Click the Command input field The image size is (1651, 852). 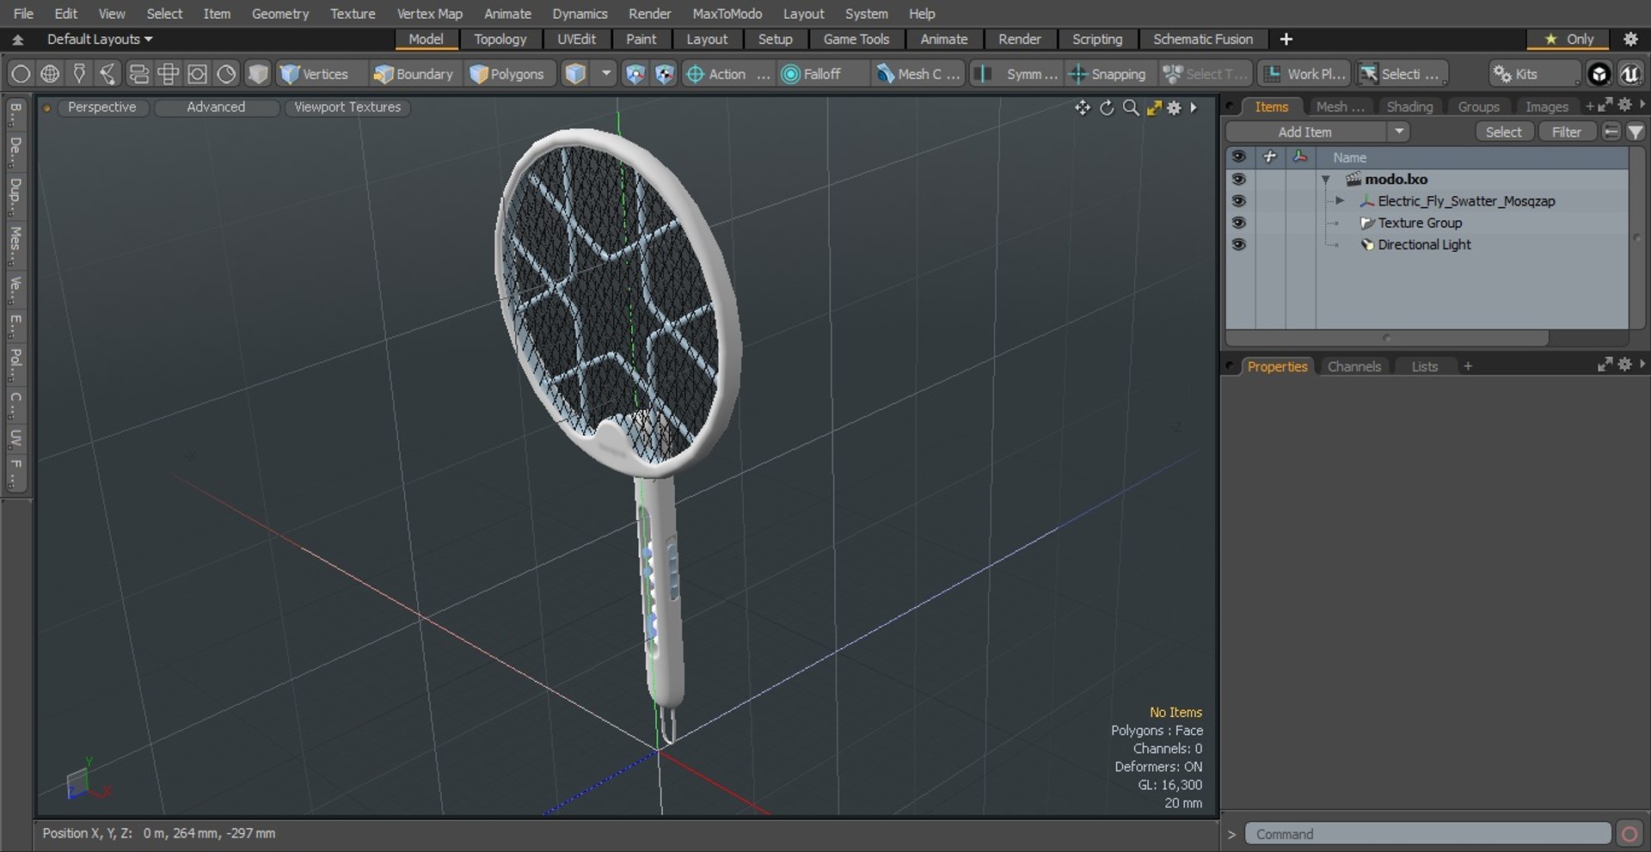click(1427, 834)
